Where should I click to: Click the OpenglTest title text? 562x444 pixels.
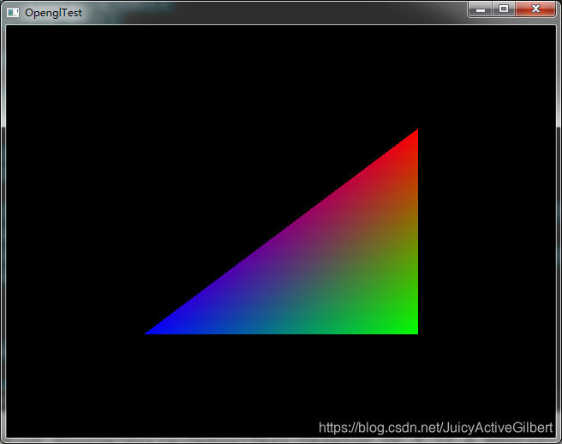53,13
